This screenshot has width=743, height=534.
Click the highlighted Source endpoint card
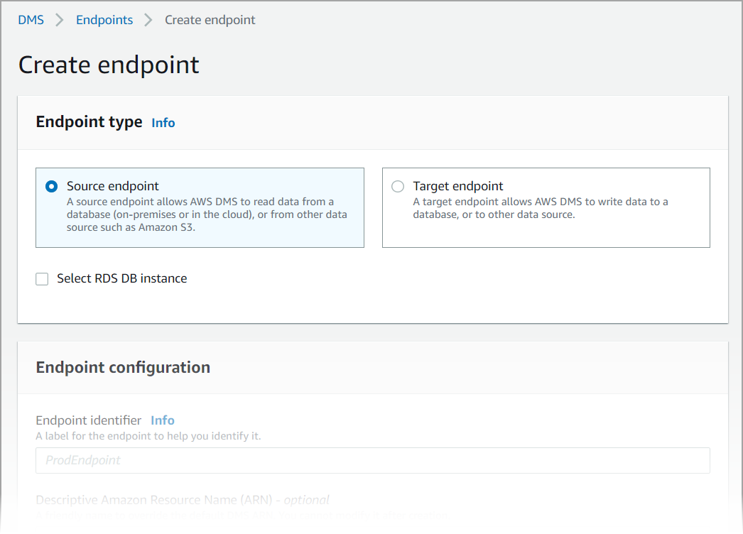pyautogui.click(x=200, y=207)
